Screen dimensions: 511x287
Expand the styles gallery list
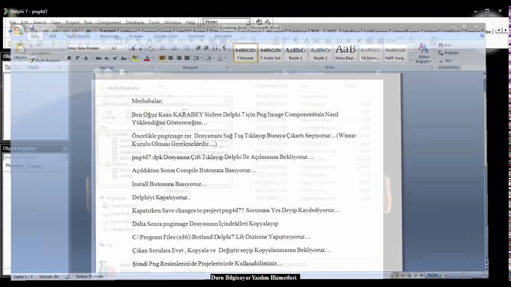click(x=411, y=59)
